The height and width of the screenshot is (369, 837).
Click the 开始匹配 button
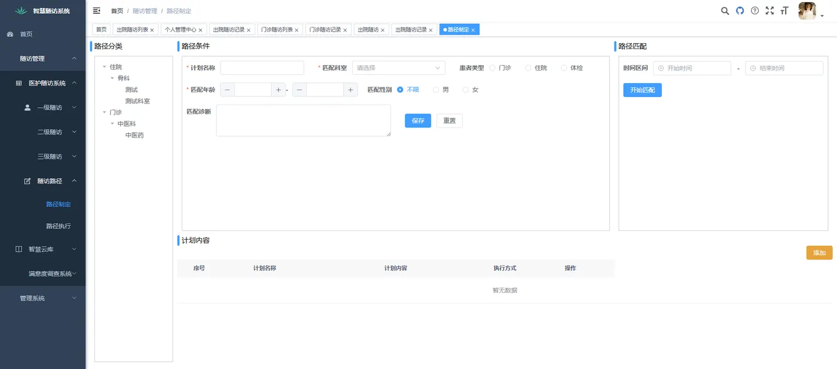click(642, 89)
